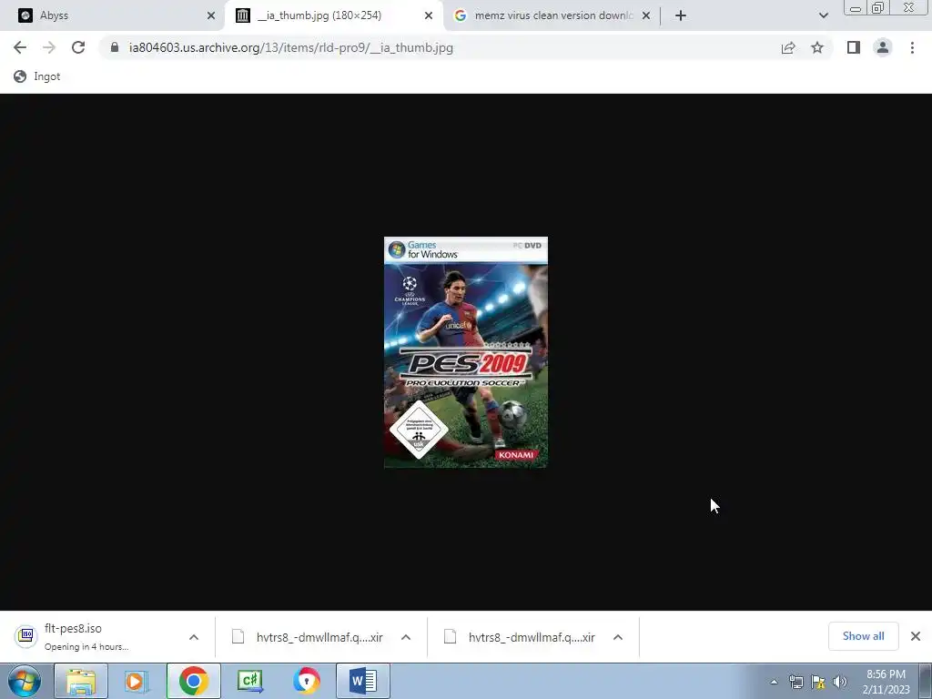Launch Windows Media Player from taskbar
Image resolution: width=932 pixels, height=699 pixels.
coord(137,681)
